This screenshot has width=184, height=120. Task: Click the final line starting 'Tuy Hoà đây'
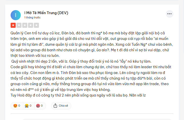(78, 95)
